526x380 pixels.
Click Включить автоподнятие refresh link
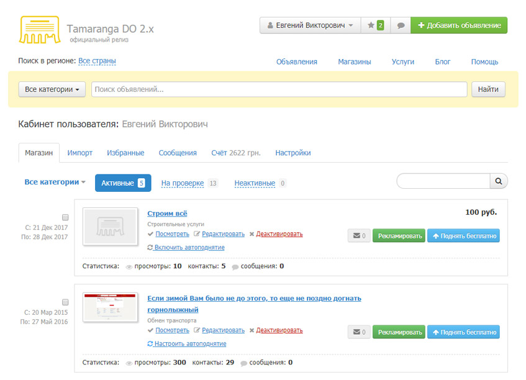click(186, 248)
